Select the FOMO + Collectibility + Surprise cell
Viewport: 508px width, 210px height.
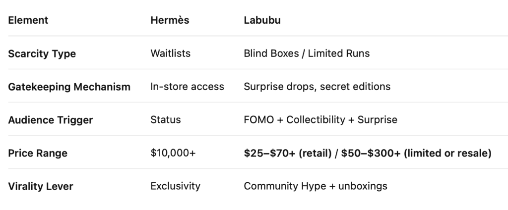pos(320,120)
